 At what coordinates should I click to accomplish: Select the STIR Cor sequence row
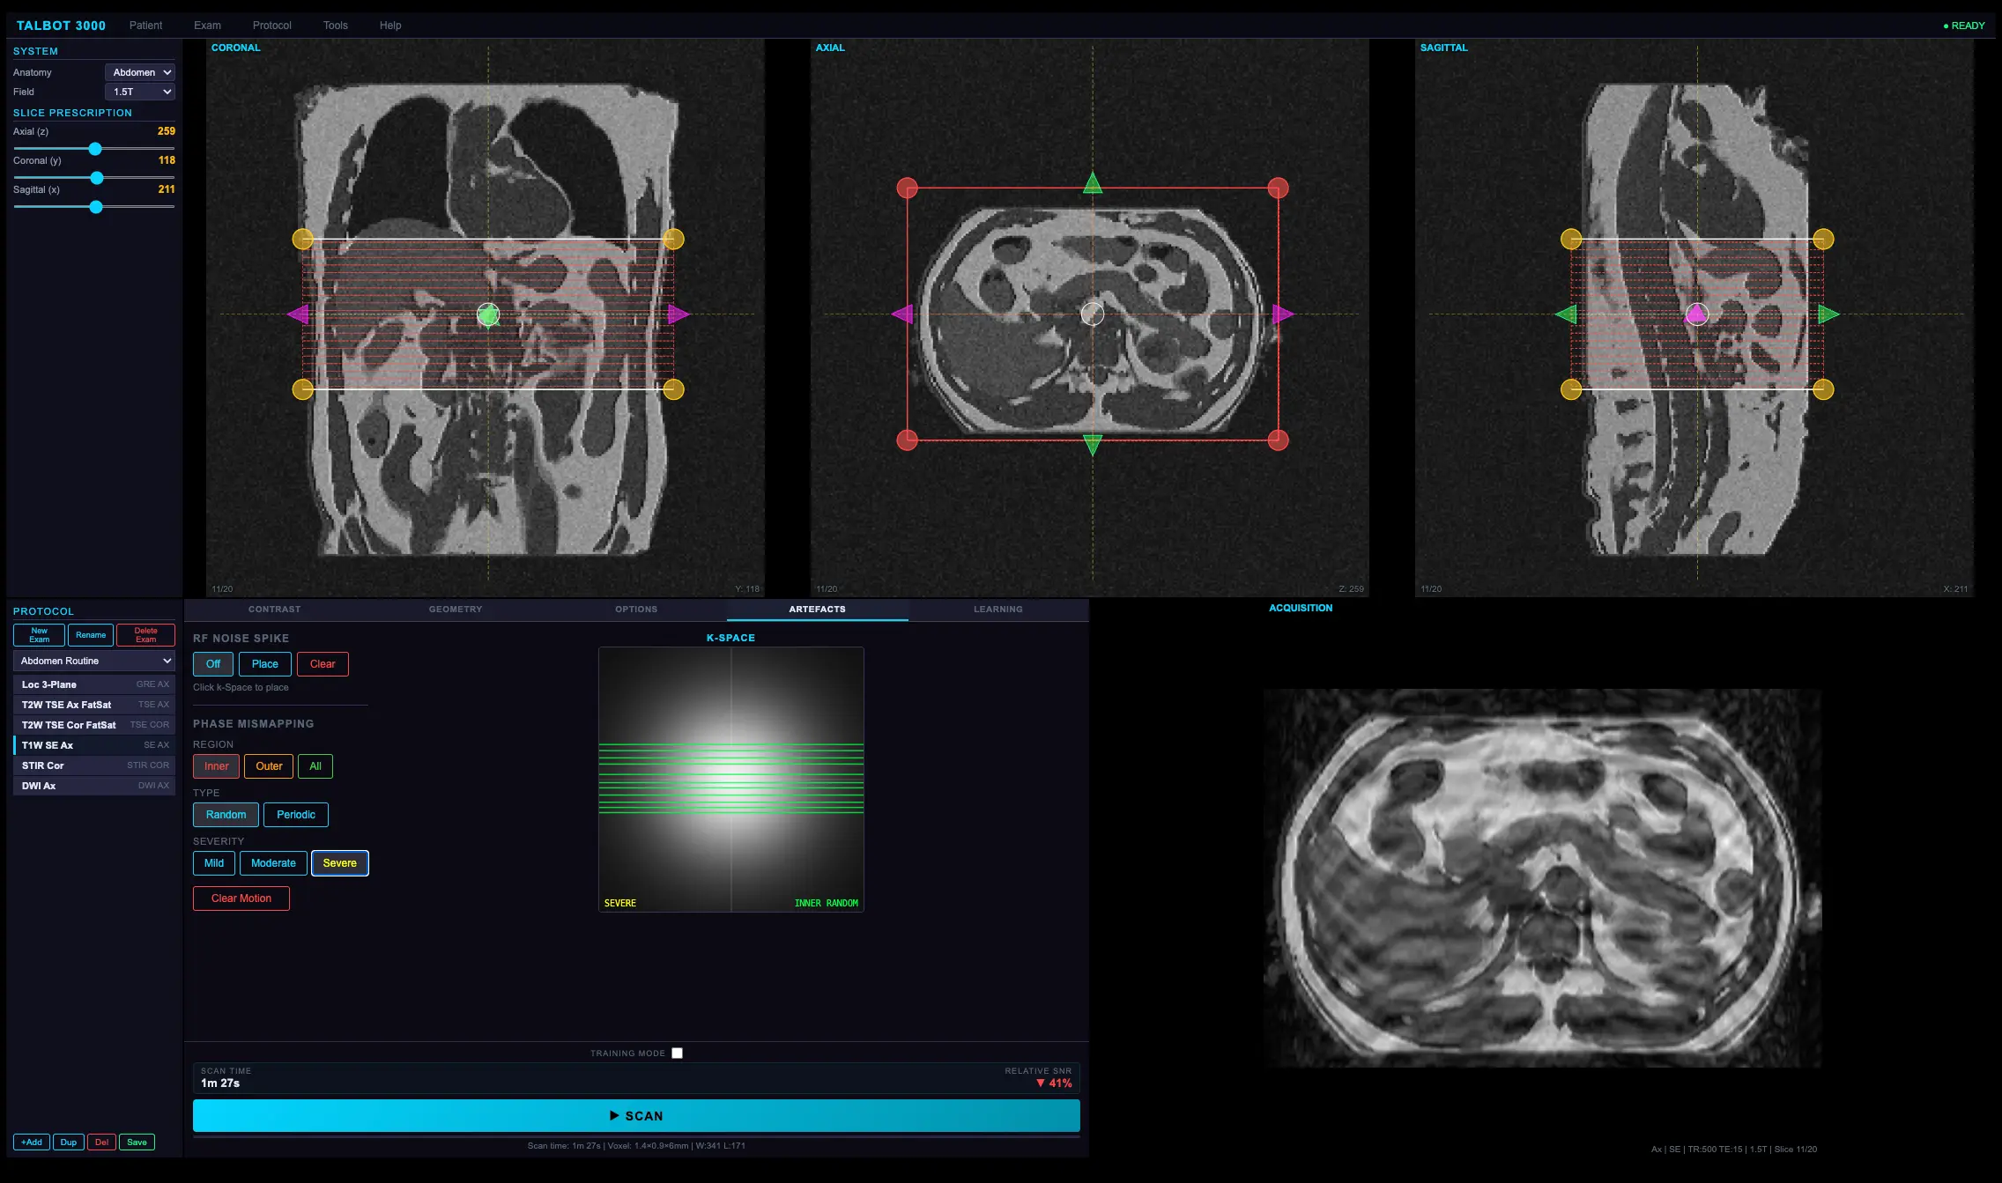point(94,765)
